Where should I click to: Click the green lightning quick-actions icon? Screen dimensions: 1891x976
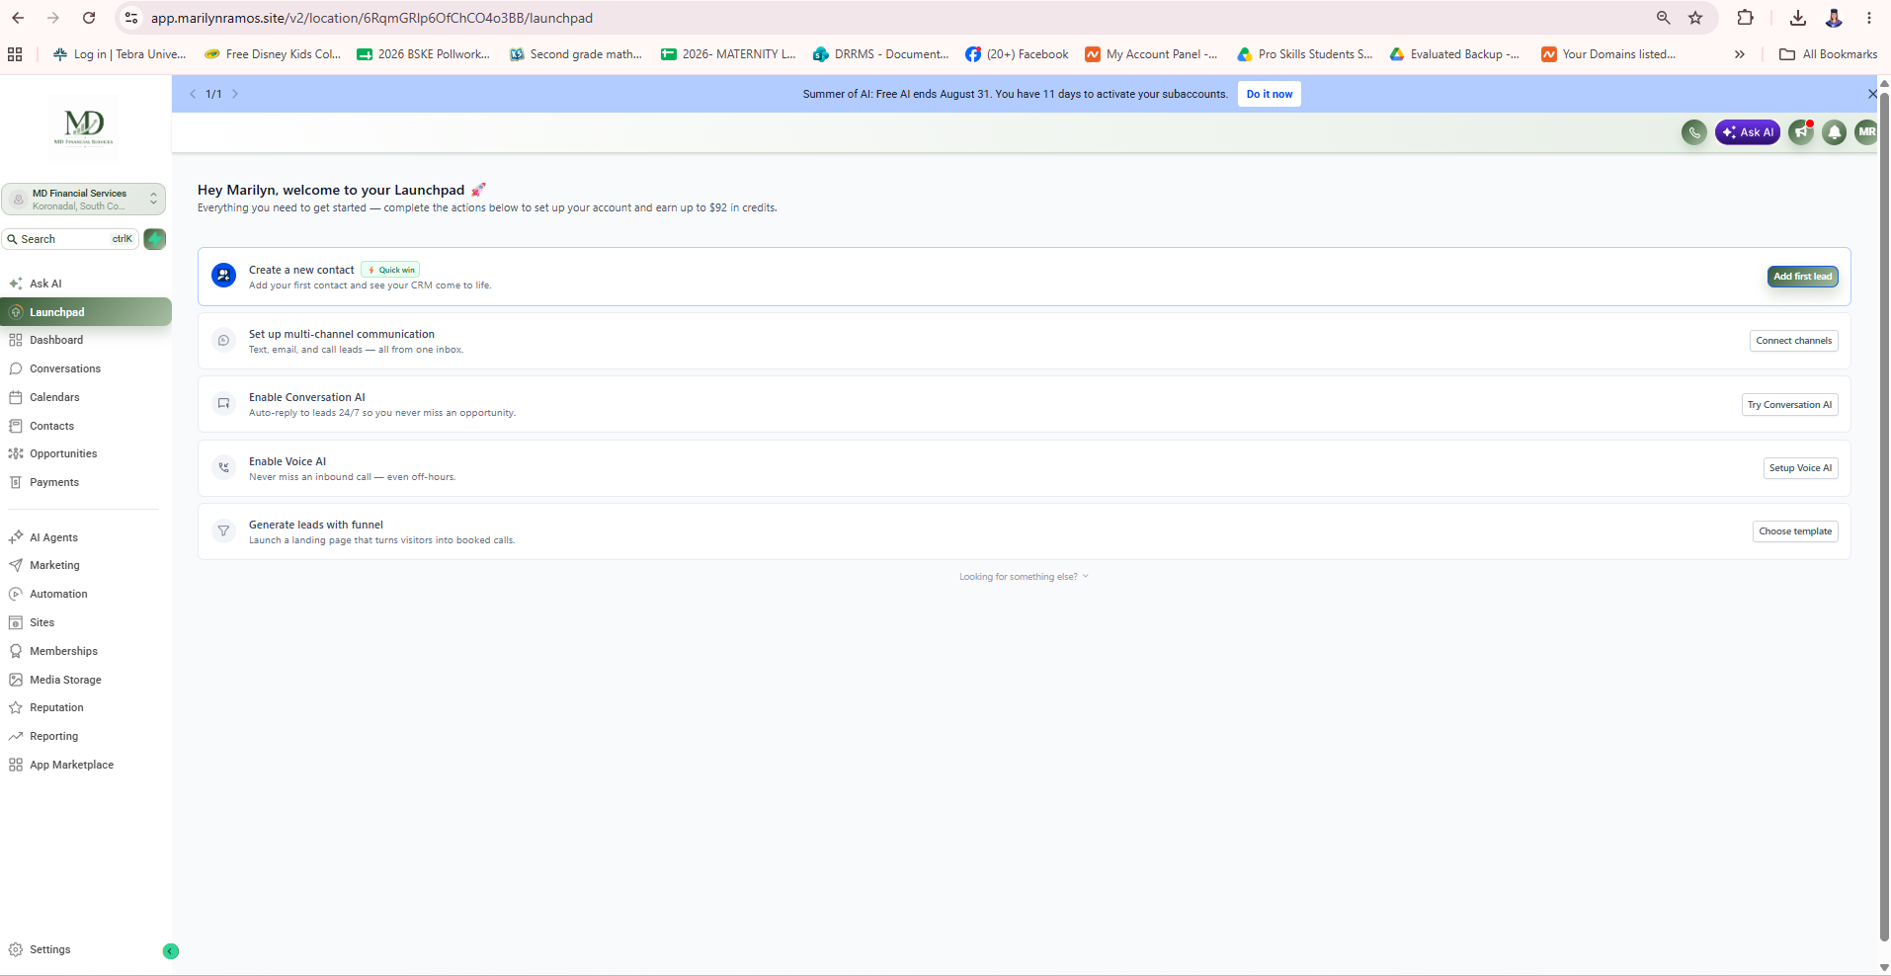(x=155, y=239)
